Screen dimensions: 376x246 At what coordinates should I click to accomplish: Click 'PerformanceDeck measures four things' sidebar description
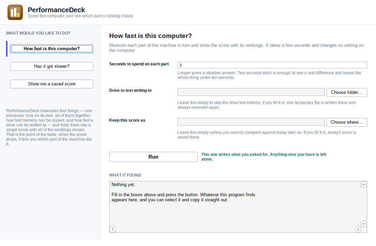tap(49, 127)
